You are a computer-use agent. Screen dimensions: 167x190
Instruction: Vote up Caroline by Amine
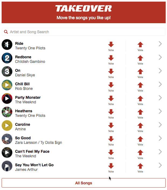tap(140, 127)
